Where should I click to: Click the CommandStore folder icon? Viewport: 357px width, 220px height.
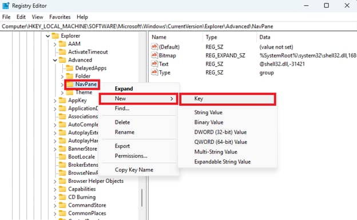[62, 205]
